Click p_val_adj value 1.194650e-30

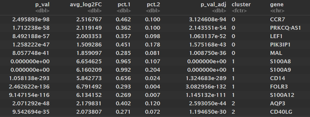(x=208, y=112)
